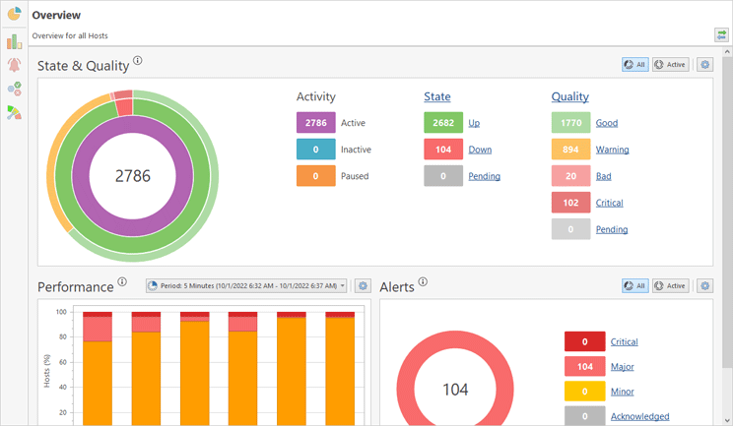The image size is (733, 426).
Task: Open the alerts bell icon in sidebar
Action: pos(14,65)
